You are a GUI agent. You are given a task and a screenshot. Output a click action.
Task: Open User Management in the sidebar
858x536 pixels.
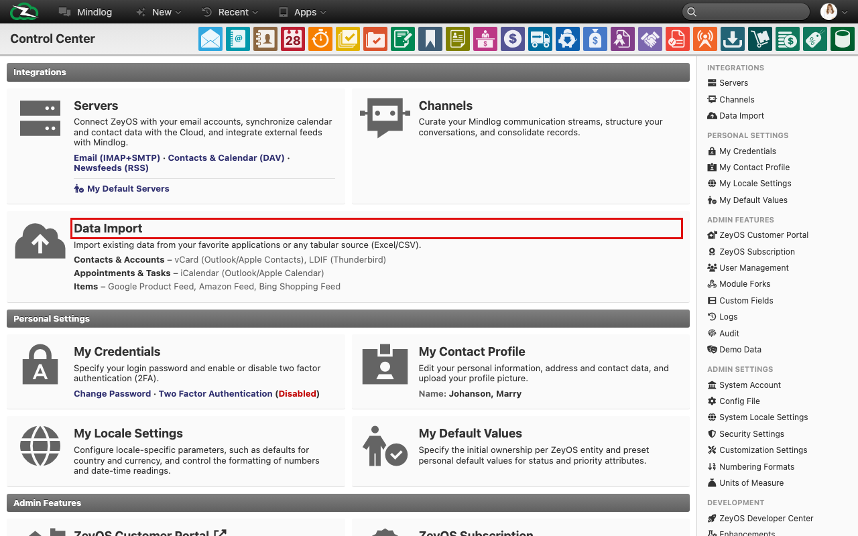(748, 268)
